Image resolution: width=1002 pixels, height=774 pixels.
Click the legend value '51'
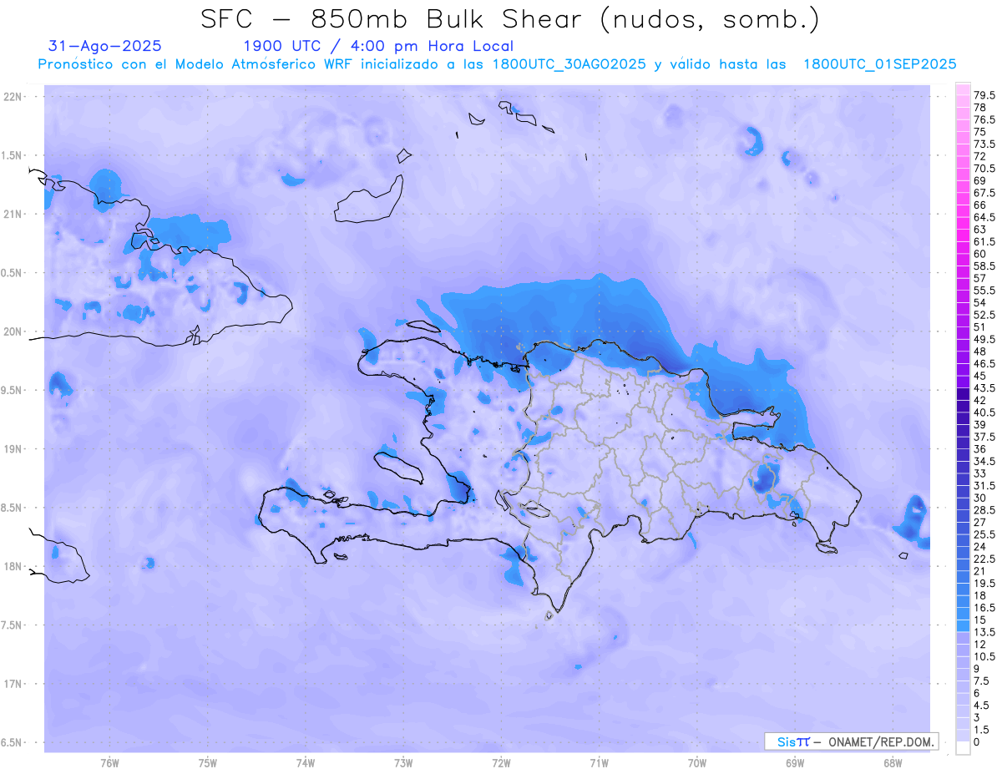click(979, 327)
